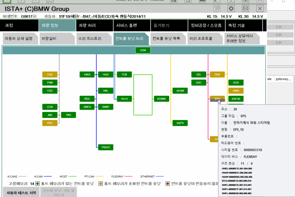Select the HU-H head unit node
The width and height of the screenshot is (295, 197).
click(x=124, y=98)
